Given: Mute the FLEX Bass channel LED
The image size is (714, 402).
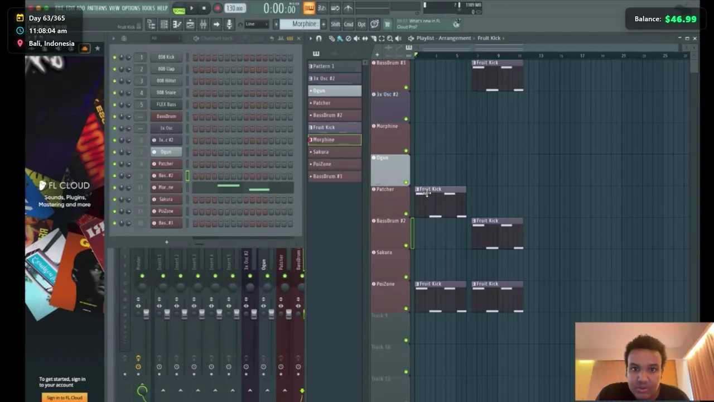Looking at the screenshot, I should (x=115, y=104).
